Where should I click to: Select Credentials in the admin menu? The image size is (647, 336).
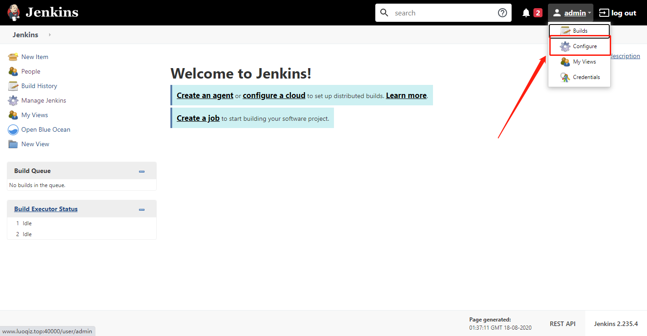(580, 77)
